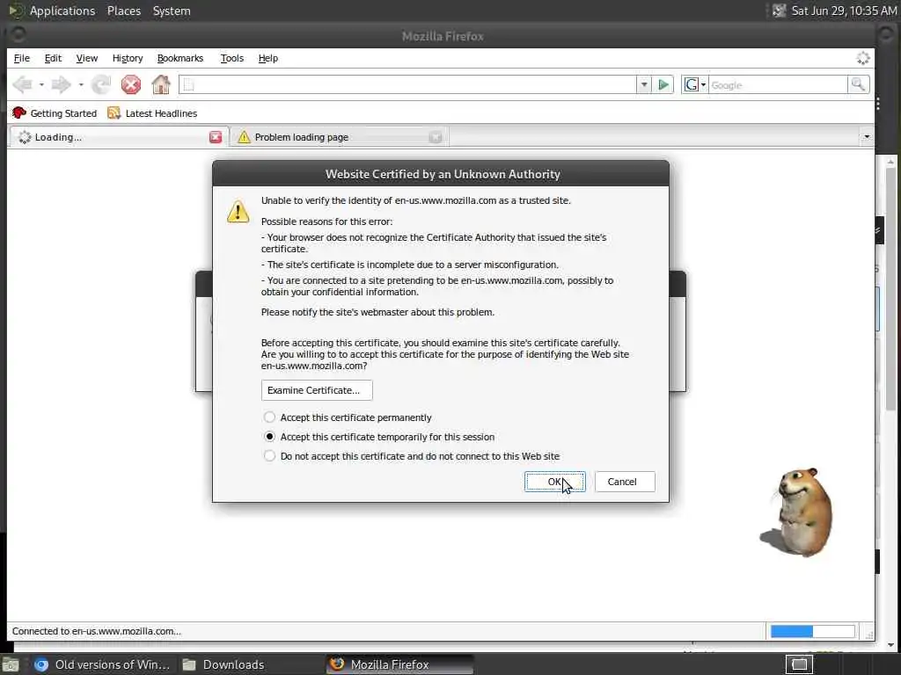
Task: Click the red Stop loading icon
Action: coord(131,85)
